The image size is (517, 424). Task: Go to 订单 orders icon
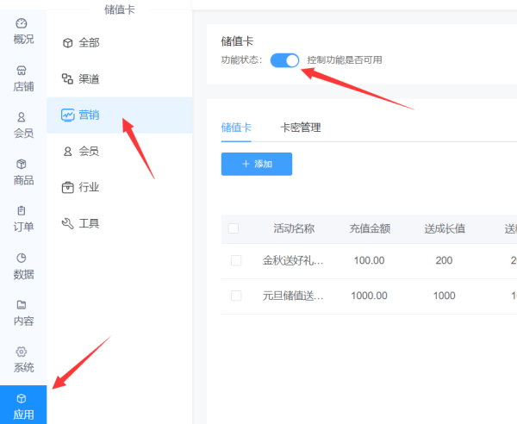[x=23, y=210]
